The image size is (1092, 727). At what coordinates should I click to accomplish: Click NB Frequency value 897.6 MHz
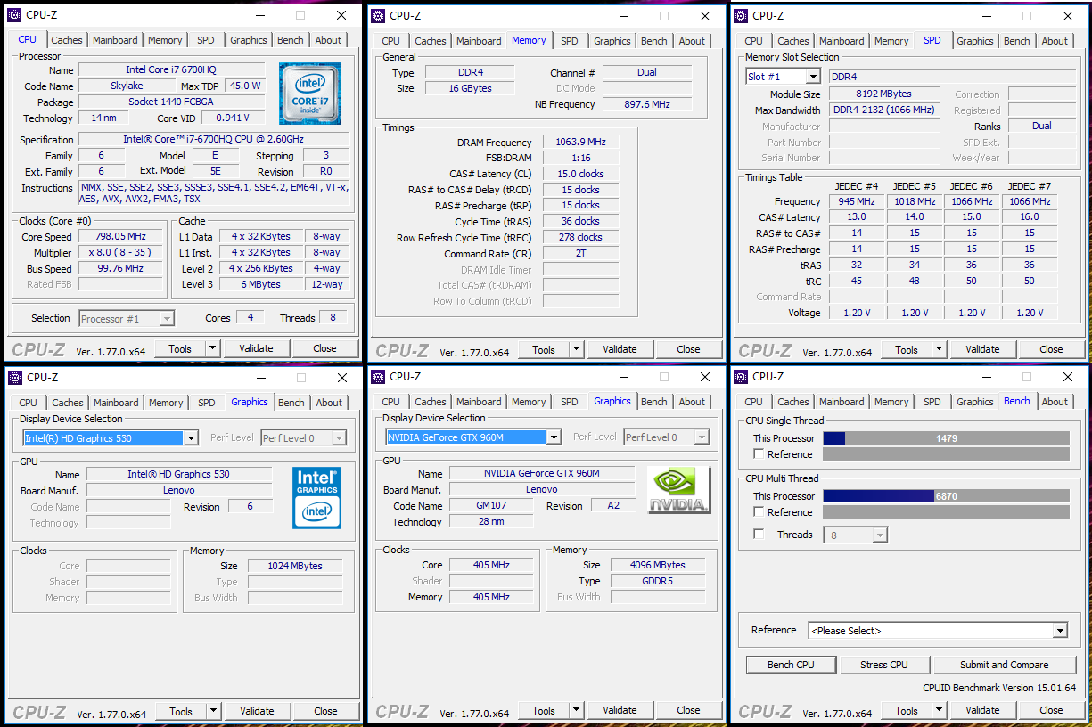[647, 104]
